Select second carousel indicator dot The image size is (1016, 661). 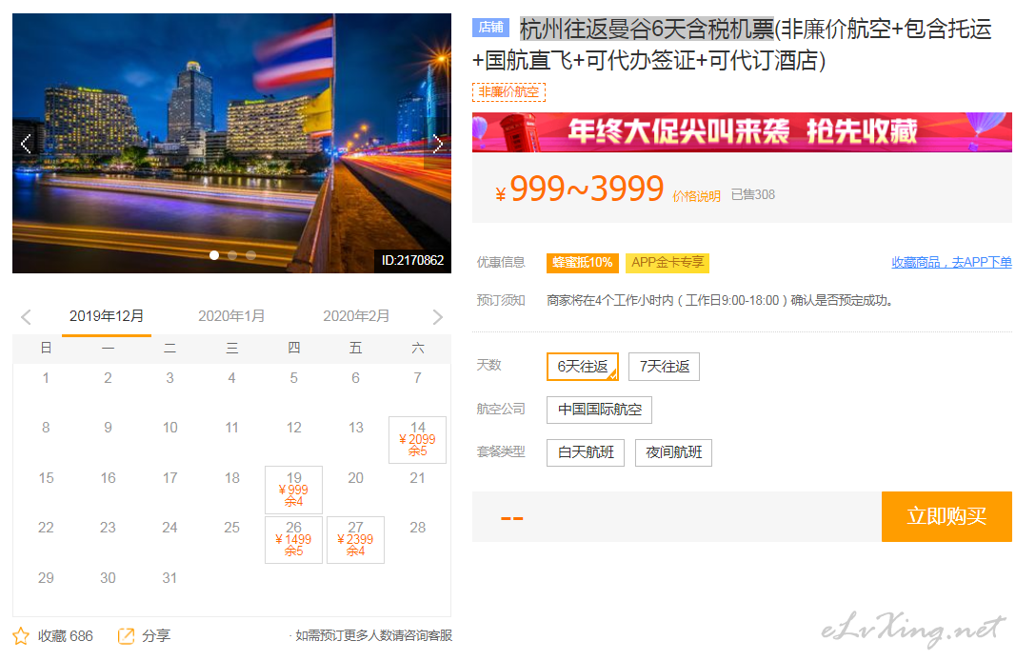pos(232,255)
